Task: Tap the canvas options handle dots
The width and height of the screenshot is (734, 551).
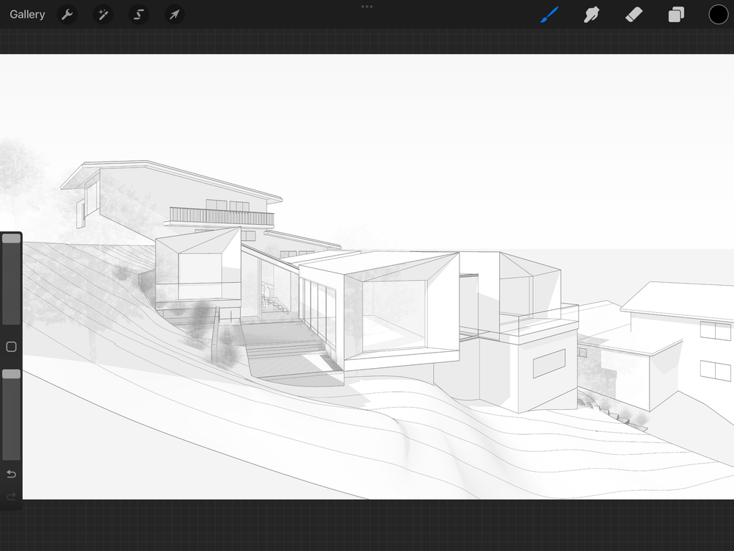Action: point(366,7)
